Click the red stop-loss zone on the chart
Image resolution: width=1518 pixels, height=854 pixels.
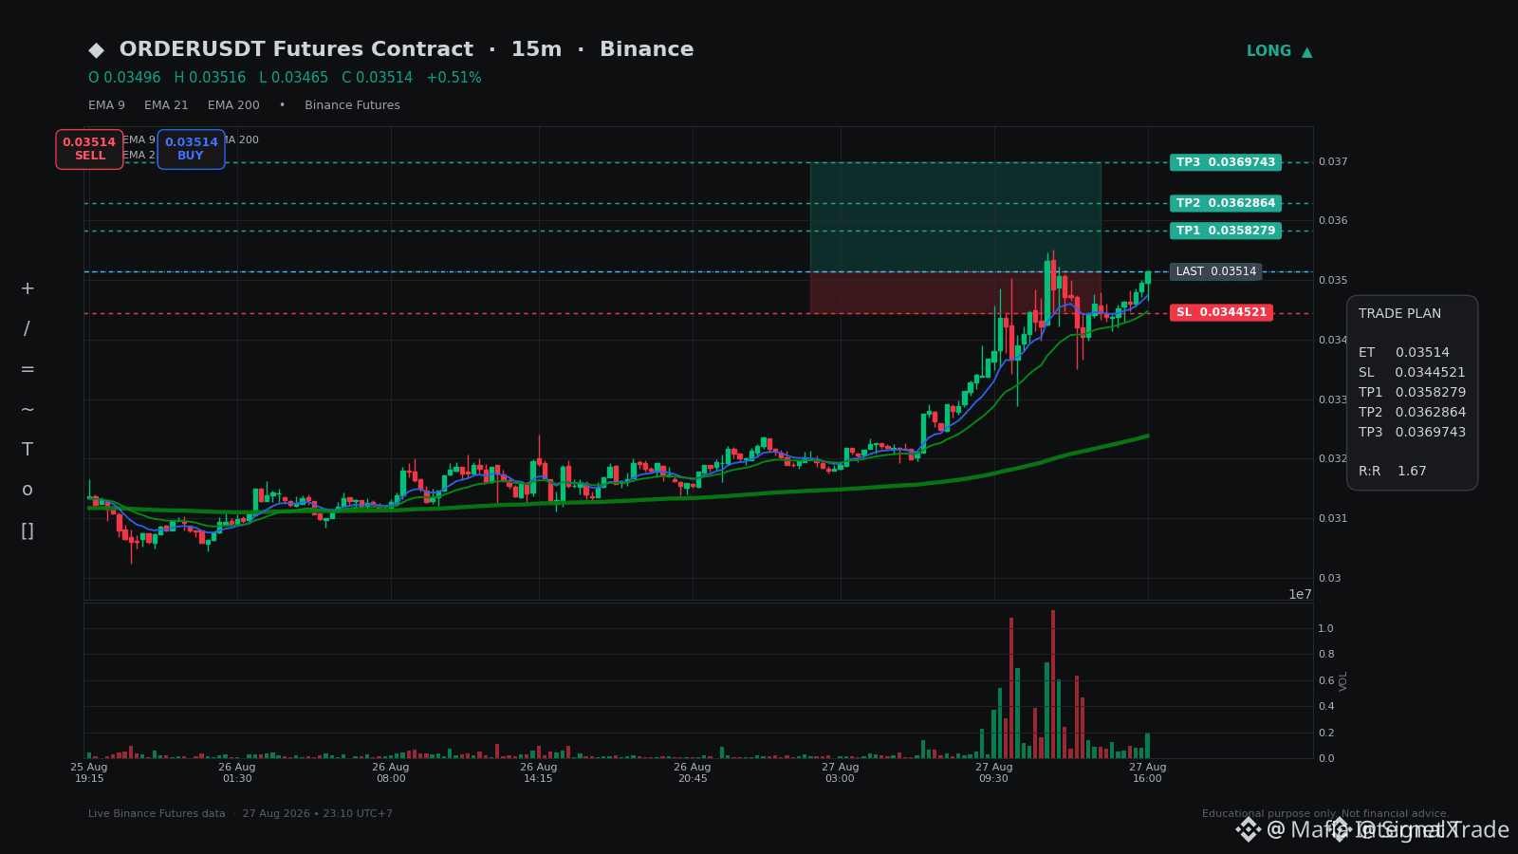[955, 292]
